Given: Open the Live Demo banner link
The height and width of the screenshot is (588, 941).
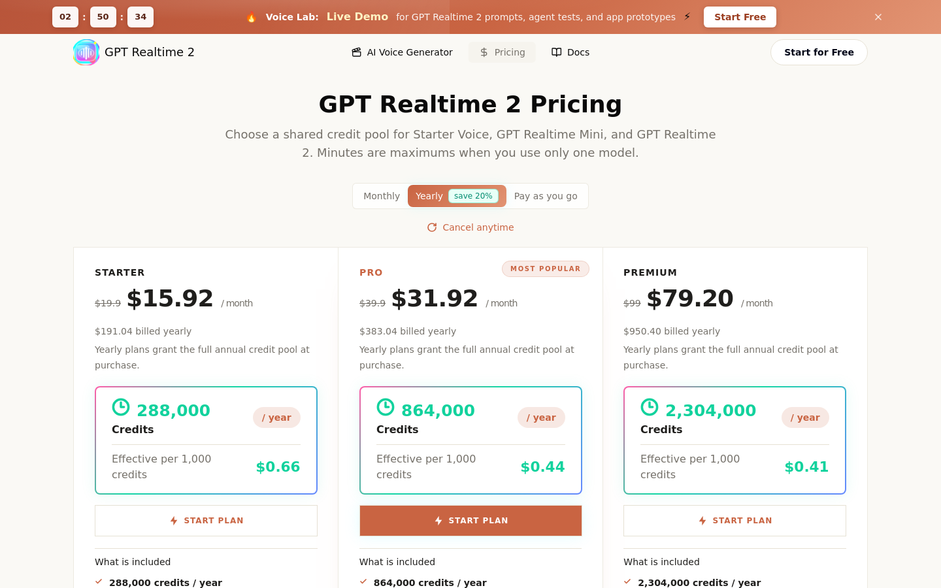Looking at the screenshot, I should tap(357, 17).
